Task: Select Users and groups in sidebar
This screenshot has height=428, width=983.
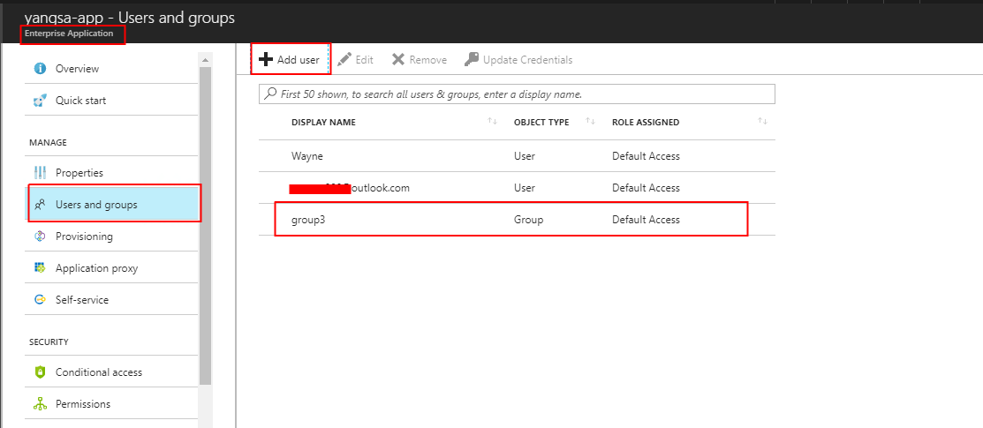Action: click(x=110, y=204)
